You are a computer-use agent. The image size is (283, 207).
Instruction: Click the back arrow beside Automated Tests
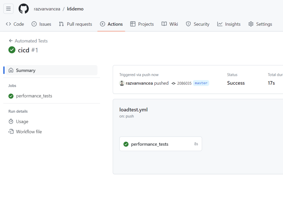(x=11, y=41)
